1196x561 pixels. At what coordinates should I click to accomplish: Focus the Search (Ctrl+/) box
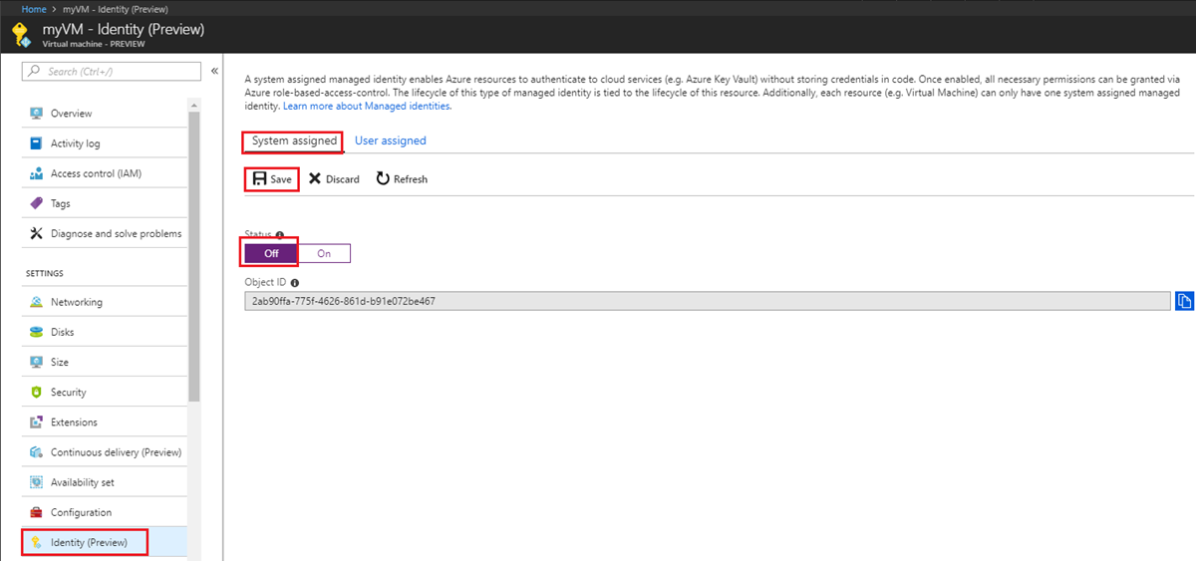coord(111,71)
